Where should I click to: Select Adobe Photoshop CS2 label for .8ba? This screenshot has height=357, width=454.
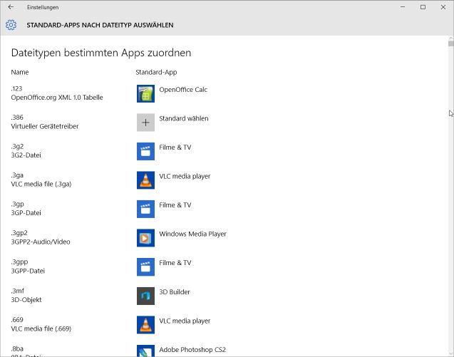pyautogui.click(x=192, y=349)
